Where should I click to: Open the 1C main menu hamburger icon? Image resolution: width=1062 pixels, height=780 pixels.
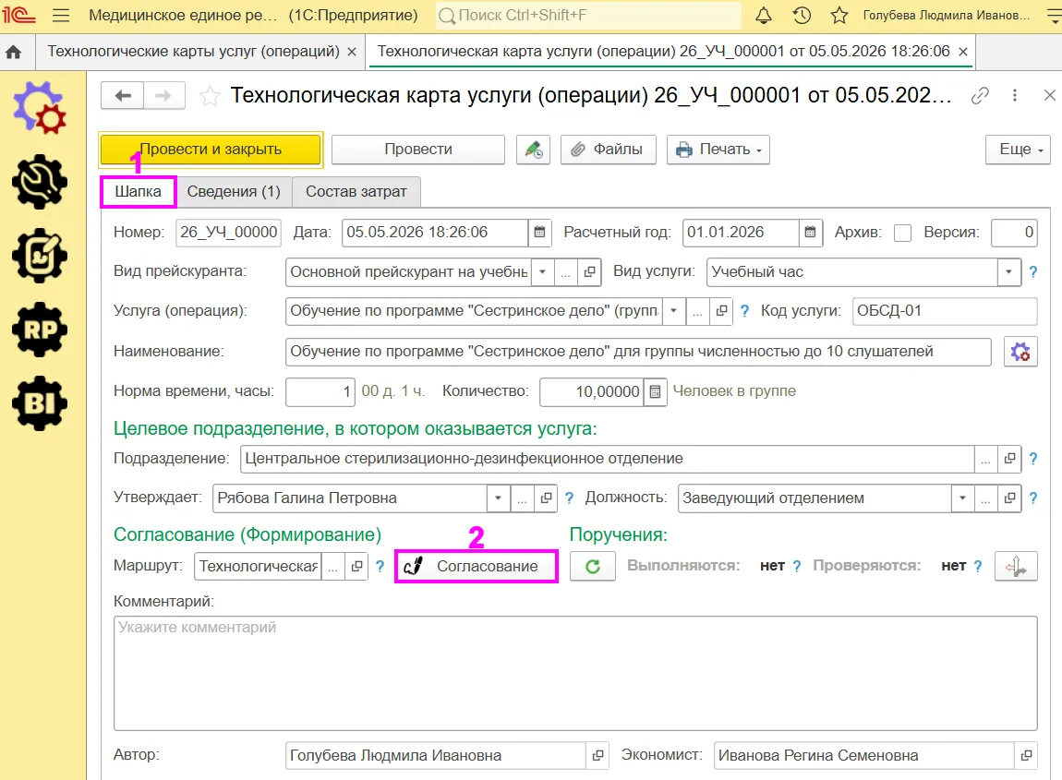click(x=61, y=15)
